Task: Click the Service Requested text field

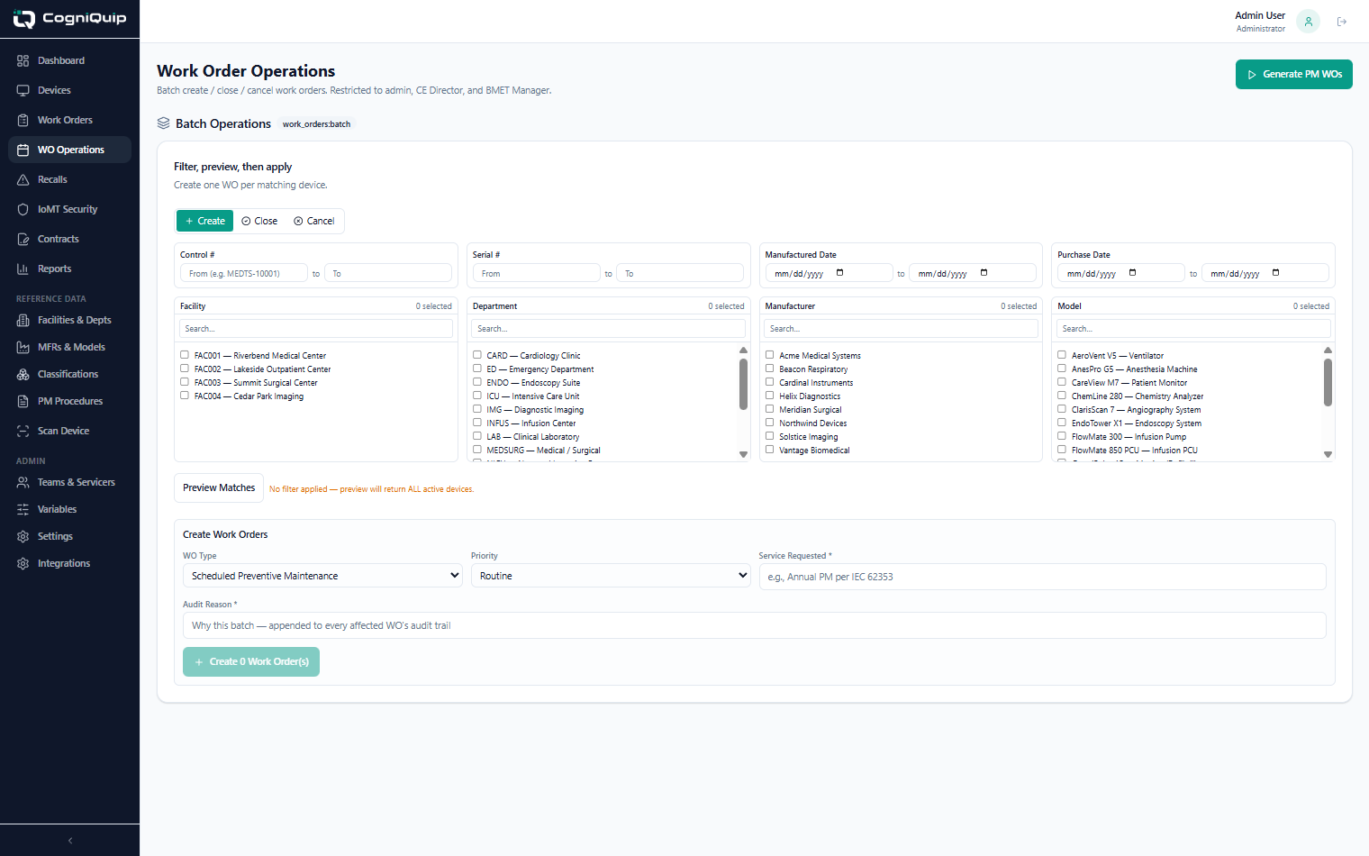Action: coord(1042,577)
